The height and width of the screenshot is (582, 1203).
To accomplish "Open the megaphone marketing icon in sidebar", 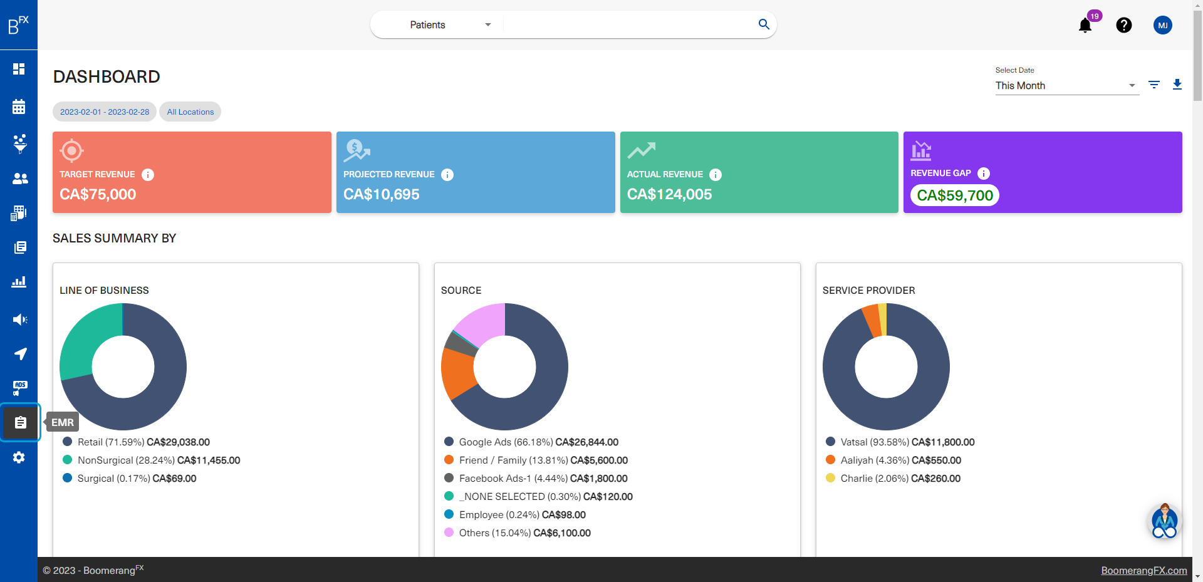I will click(20, 320).
